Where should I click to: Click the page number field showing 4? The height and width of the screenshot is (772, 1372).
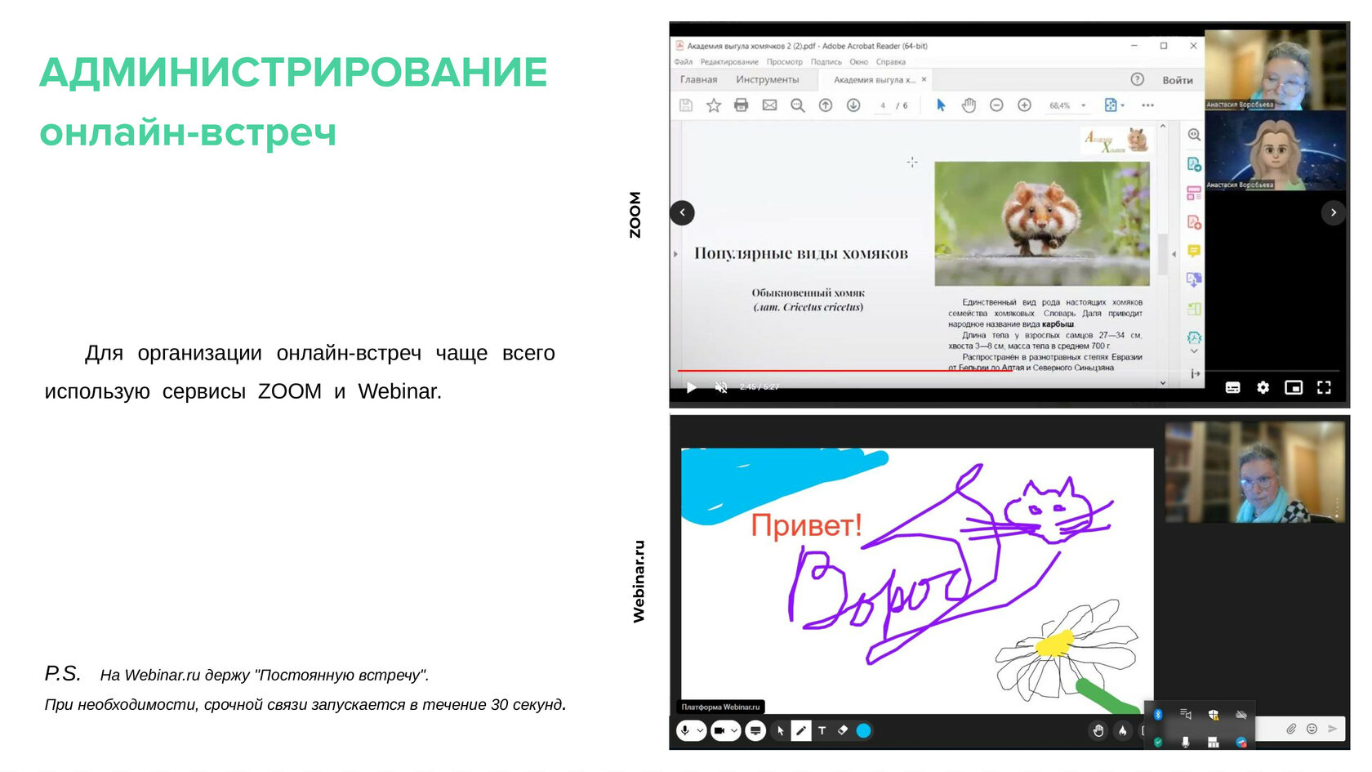(x=883, y=105)
